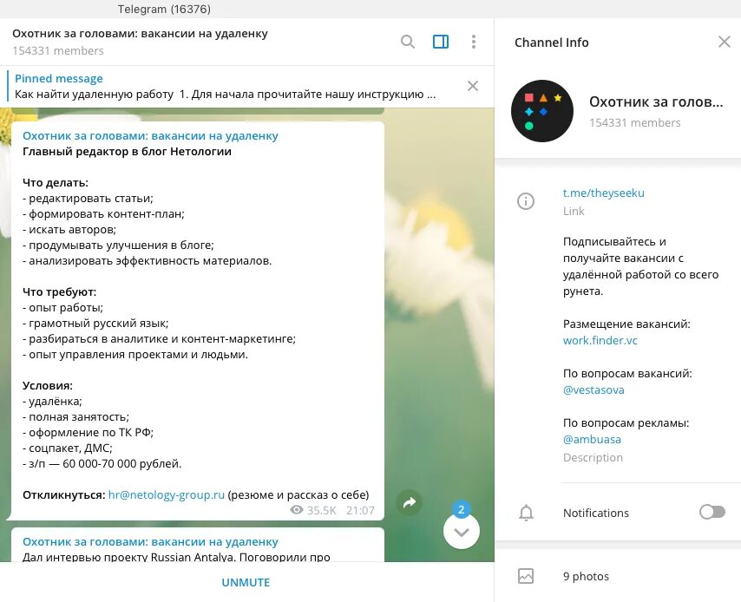Click the 'Channel Info' panel title
This screenshot has width=741, height=602.
(552, 43)
